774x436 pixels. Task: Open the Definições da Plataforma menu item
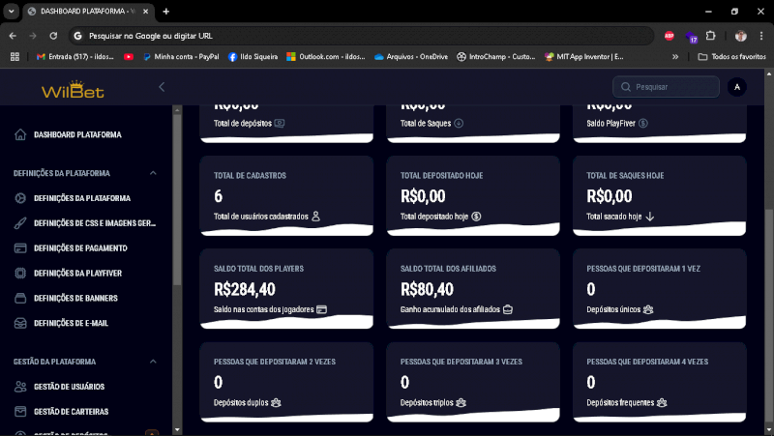[x=81, y=198]
